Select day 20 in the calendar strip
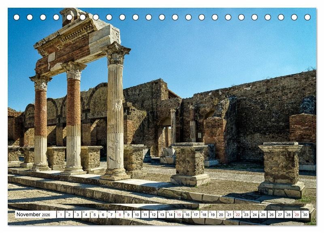 (221, 214)
